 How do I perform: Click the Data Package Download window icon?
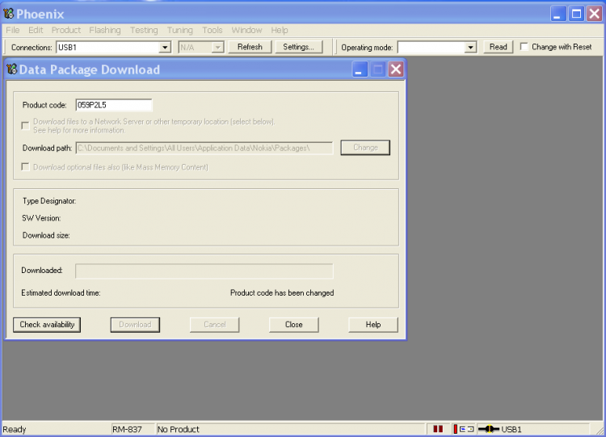point(12,69)
